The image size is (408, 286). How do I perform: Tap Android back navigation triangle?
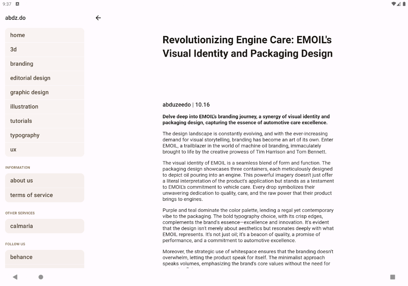(15, 277)
